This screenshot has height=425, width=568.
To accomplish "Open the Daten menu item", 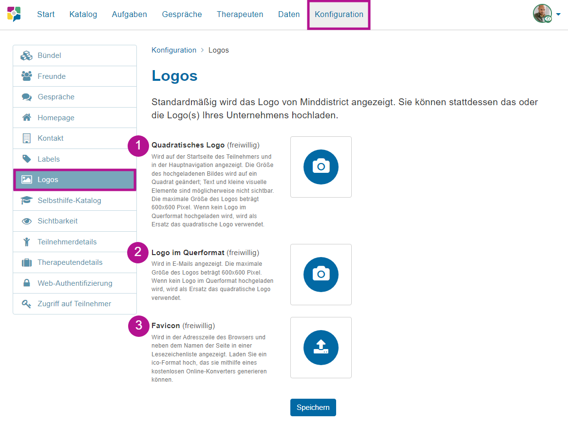I will click(289, 15).
